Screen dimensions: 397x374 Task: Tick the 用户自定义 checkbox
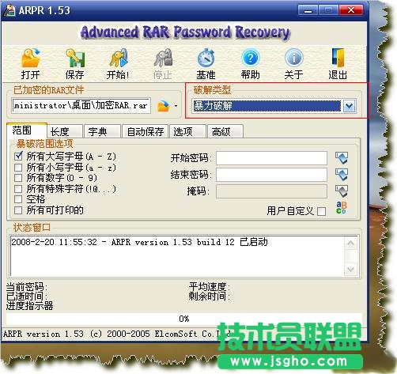pyautogui.click(x=321, y=211)
